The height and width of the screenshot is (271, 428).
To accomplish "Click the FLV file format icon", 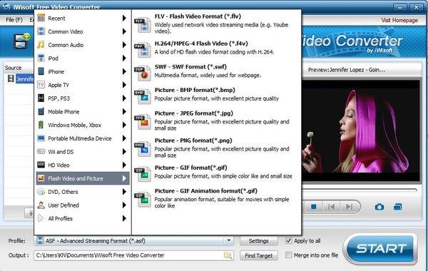I will point(143,24).
